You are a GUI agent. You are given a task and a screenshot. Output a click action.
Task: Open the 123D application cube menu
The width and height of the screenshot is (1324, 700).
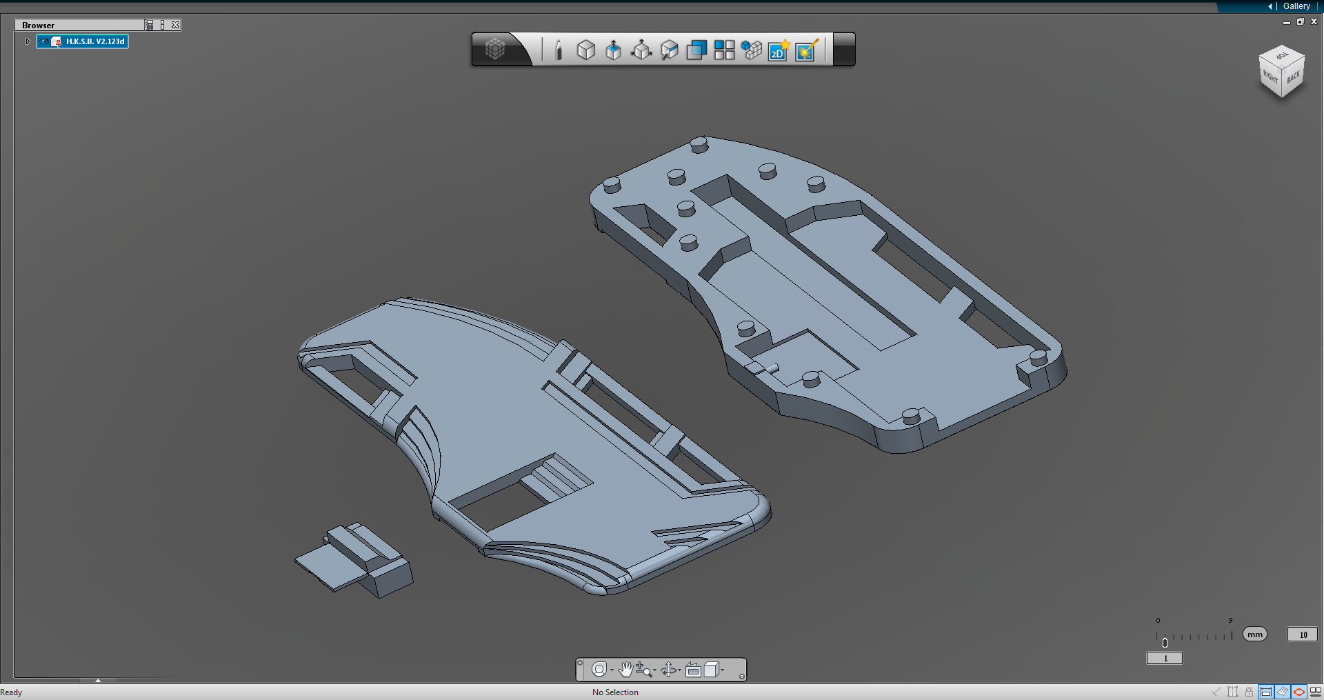click(x=495, y=49)
